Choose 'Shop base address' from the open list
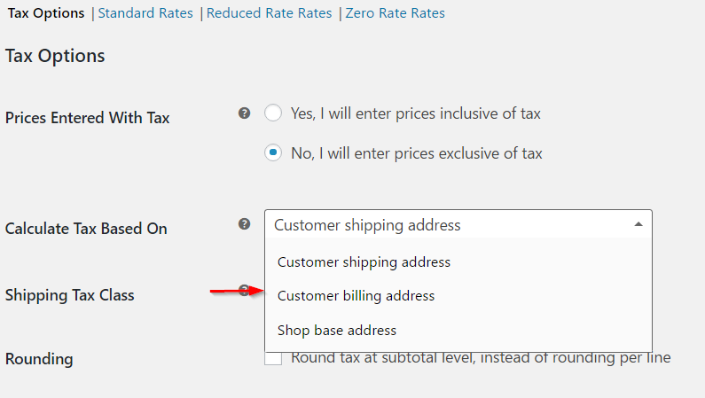This screenshot has height=398, width=705. 337,331
